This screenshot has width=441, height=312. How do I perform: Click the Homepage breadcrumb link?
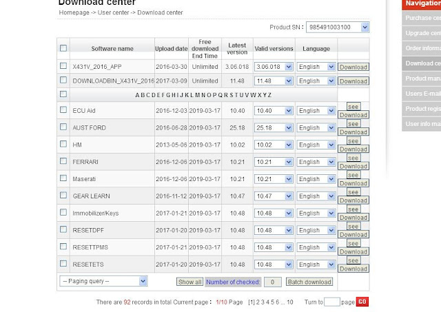74,12
